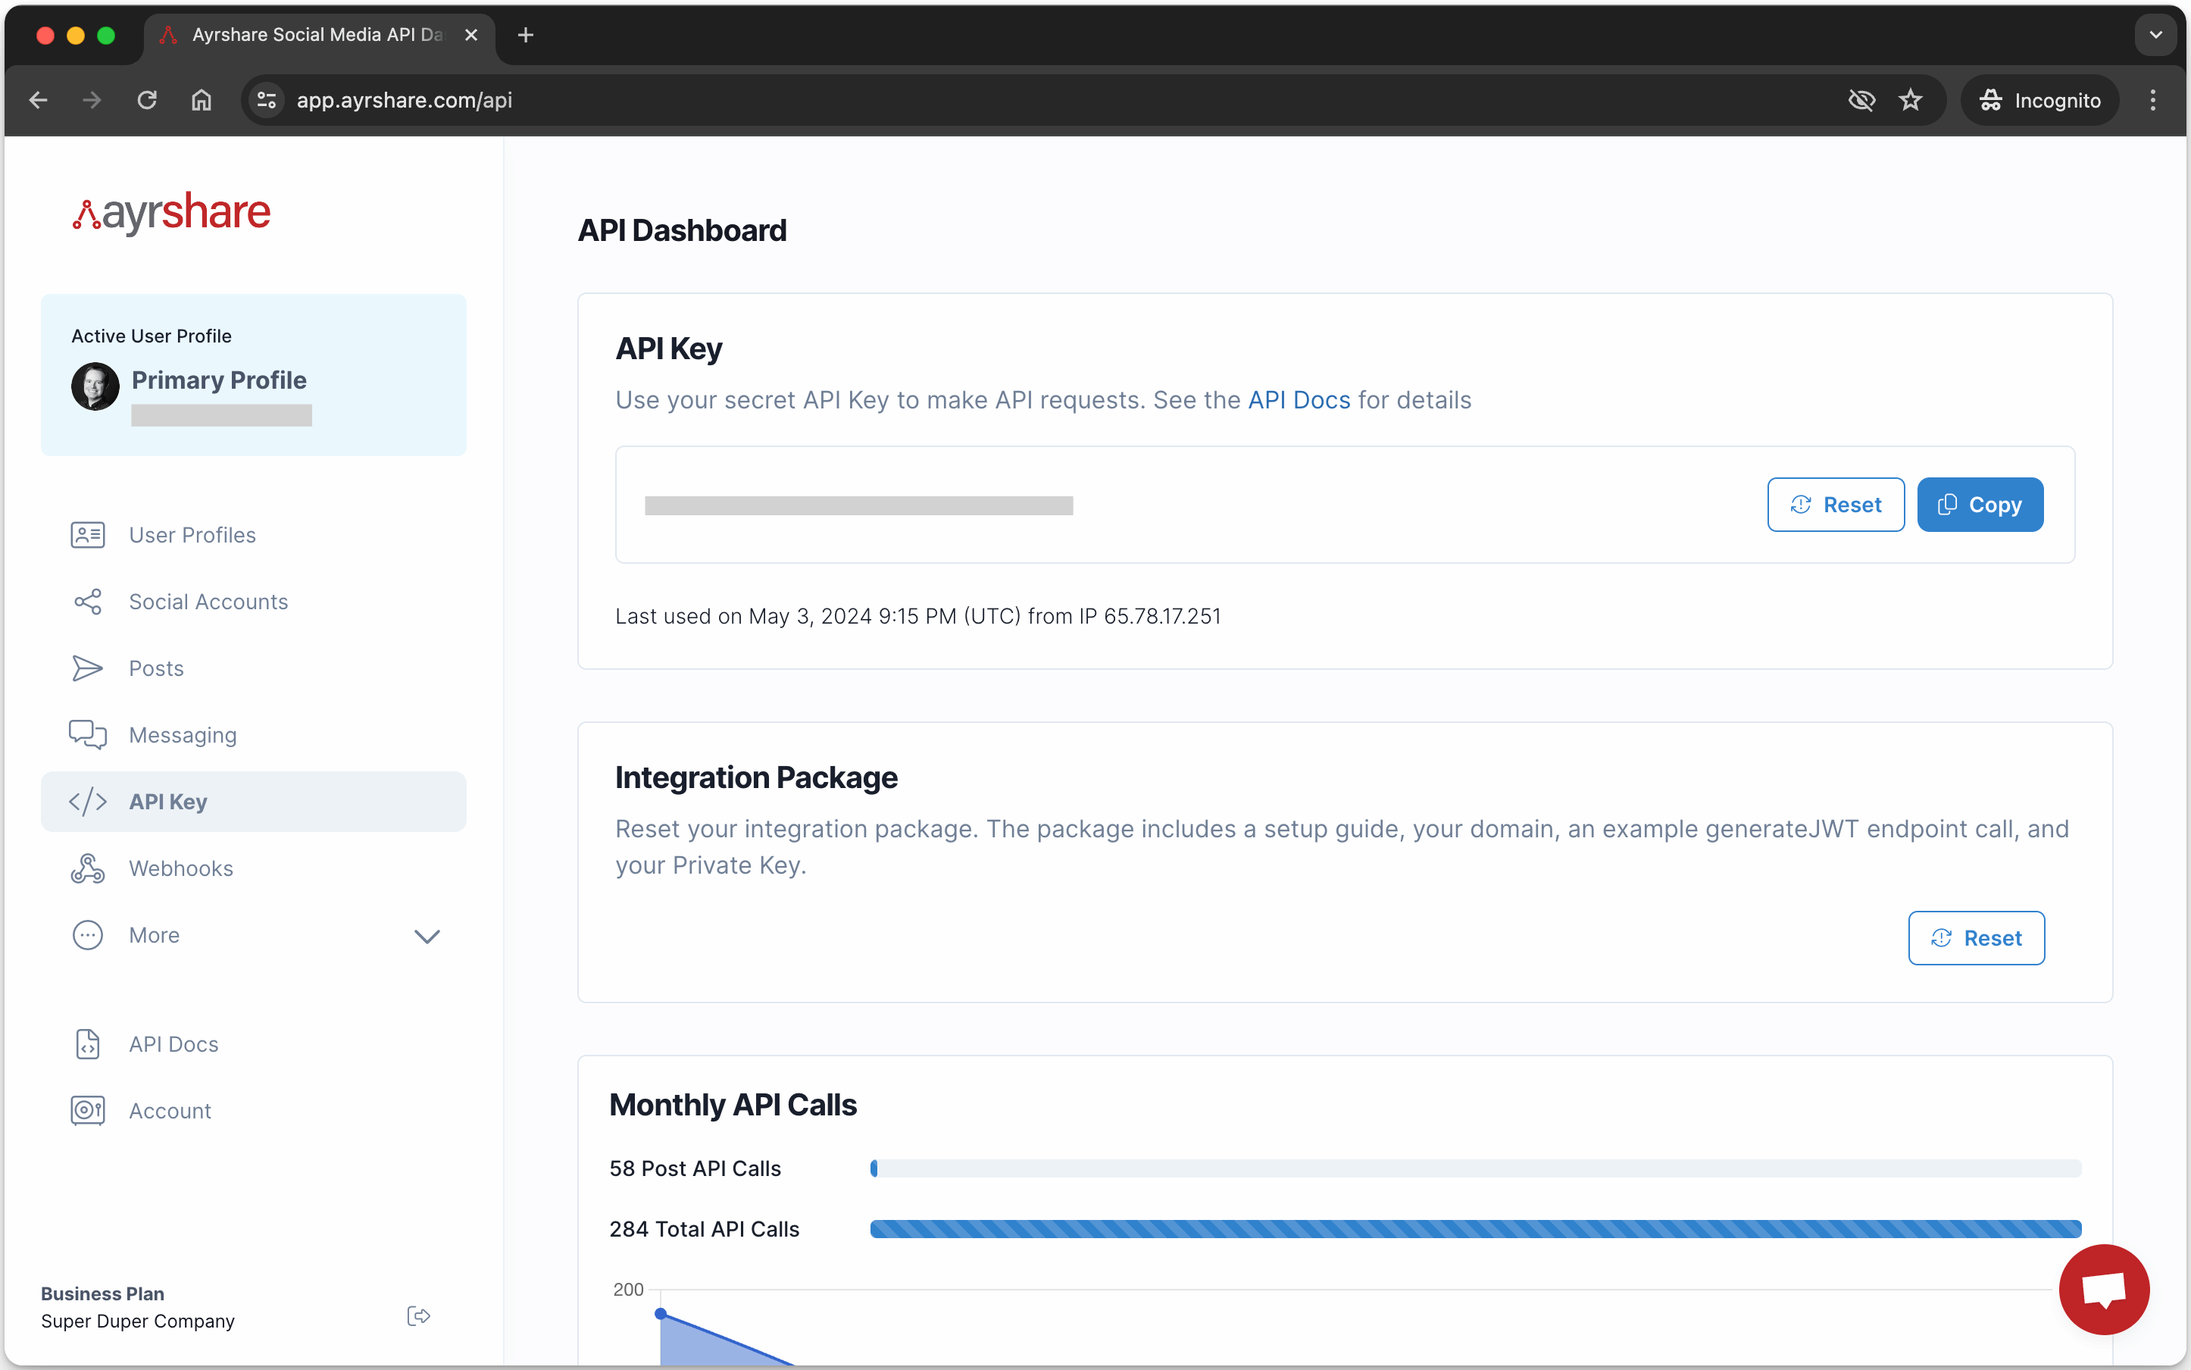2191x1370 pixels.
Task: Open Account in the sidebar
Action: click(170, 1111)
